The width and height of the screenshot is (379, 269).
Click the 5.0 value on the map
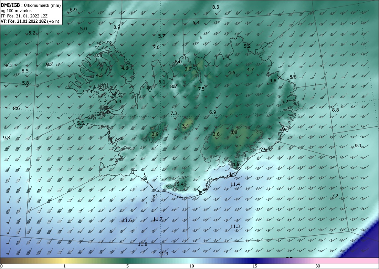point(83,29)
